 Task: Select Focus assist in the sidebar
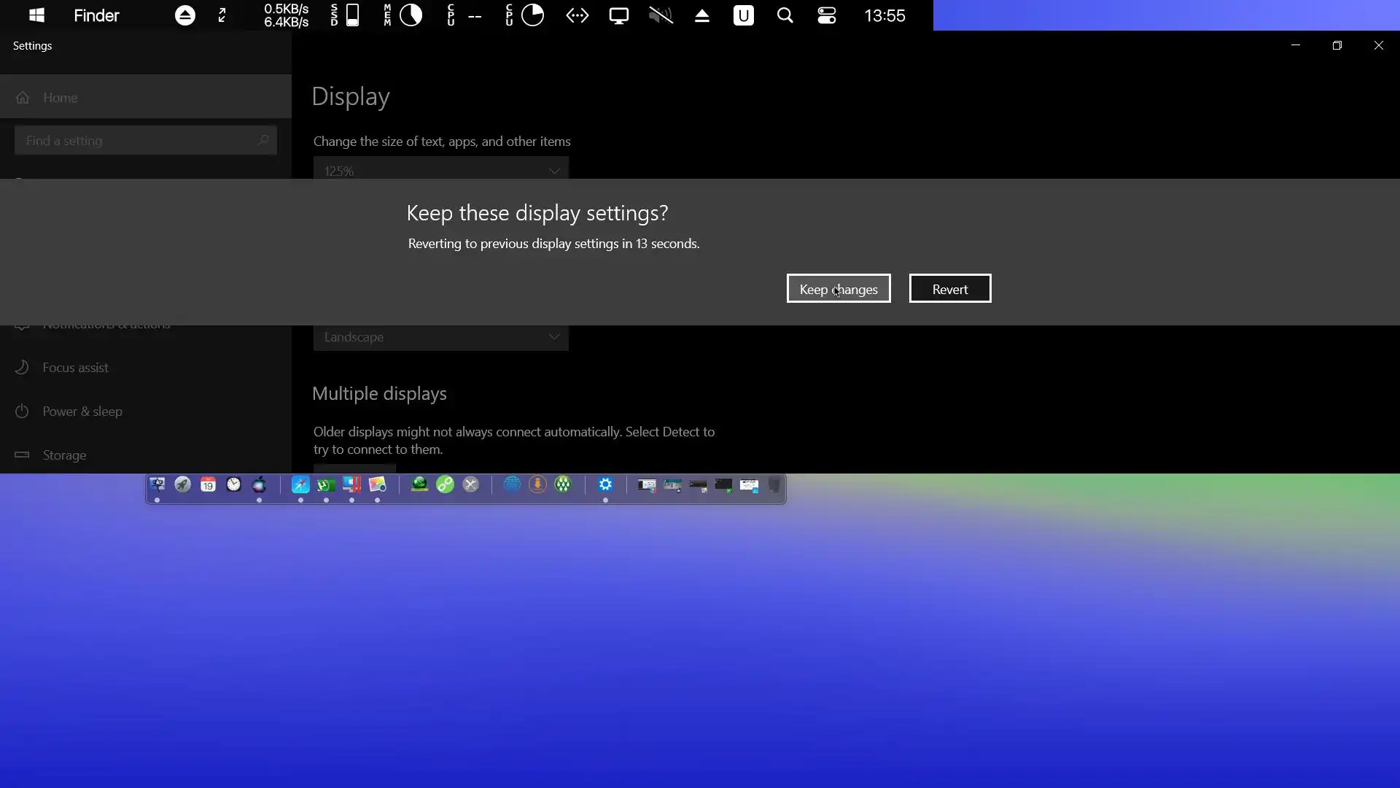(x=75, y=368)
